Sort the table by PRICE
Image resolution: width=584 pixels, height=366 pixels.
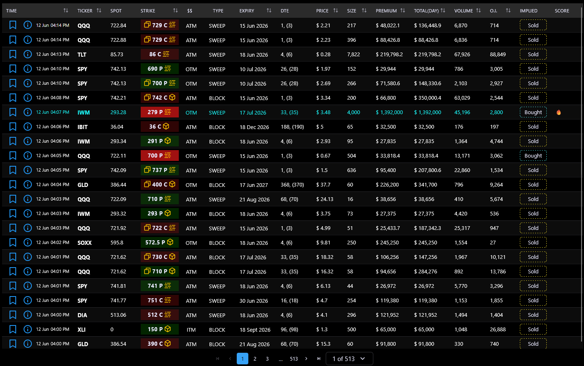pos(336,10)
